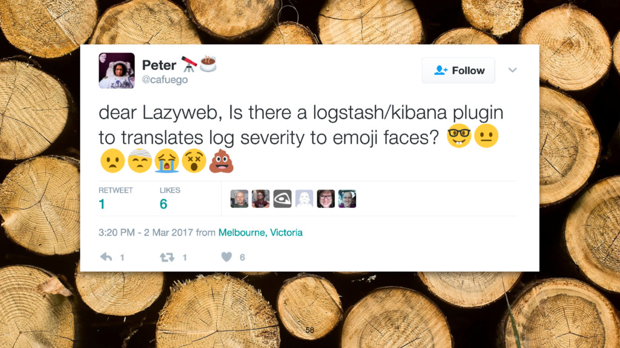Viewport: 620px width, 348px height.
Task: View the retweet count of 1
Action: [x=102, y=204]
